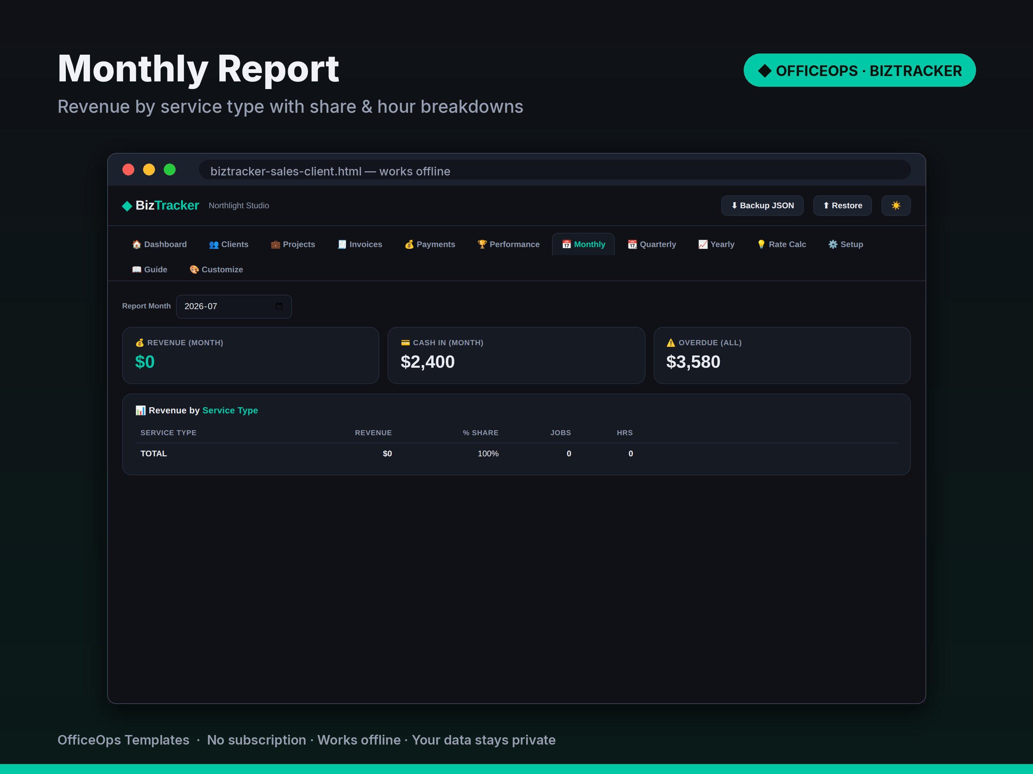
Task: Click the Report Month field showing 2026-07
Action: click(233, 307)
